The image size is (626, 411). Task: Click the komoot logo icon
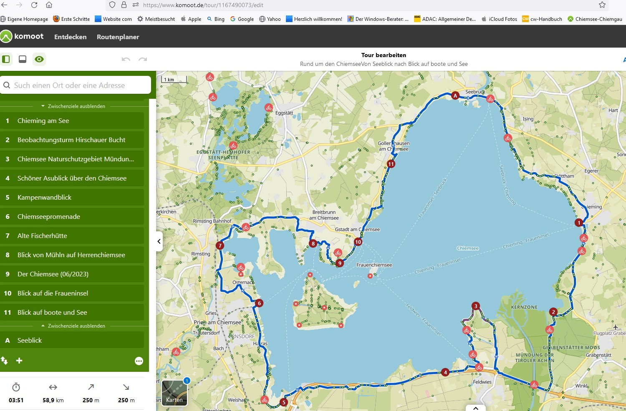click(x=6, y=37)
